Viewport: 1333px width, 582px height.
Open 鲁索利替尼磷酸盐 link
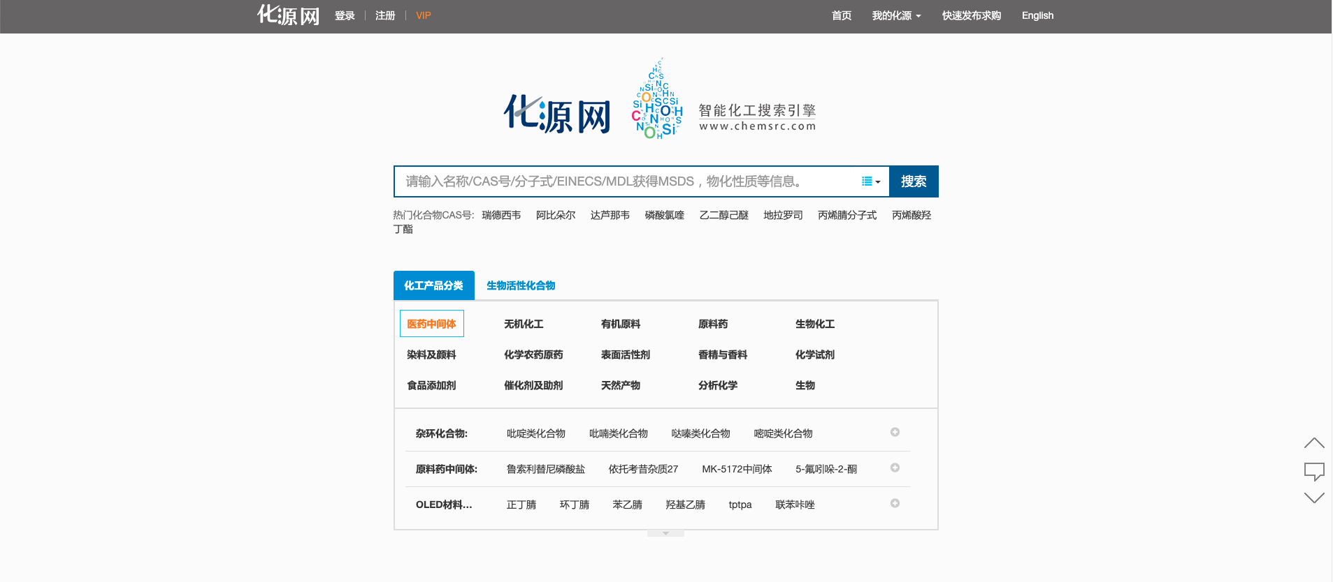click(546, 469)
